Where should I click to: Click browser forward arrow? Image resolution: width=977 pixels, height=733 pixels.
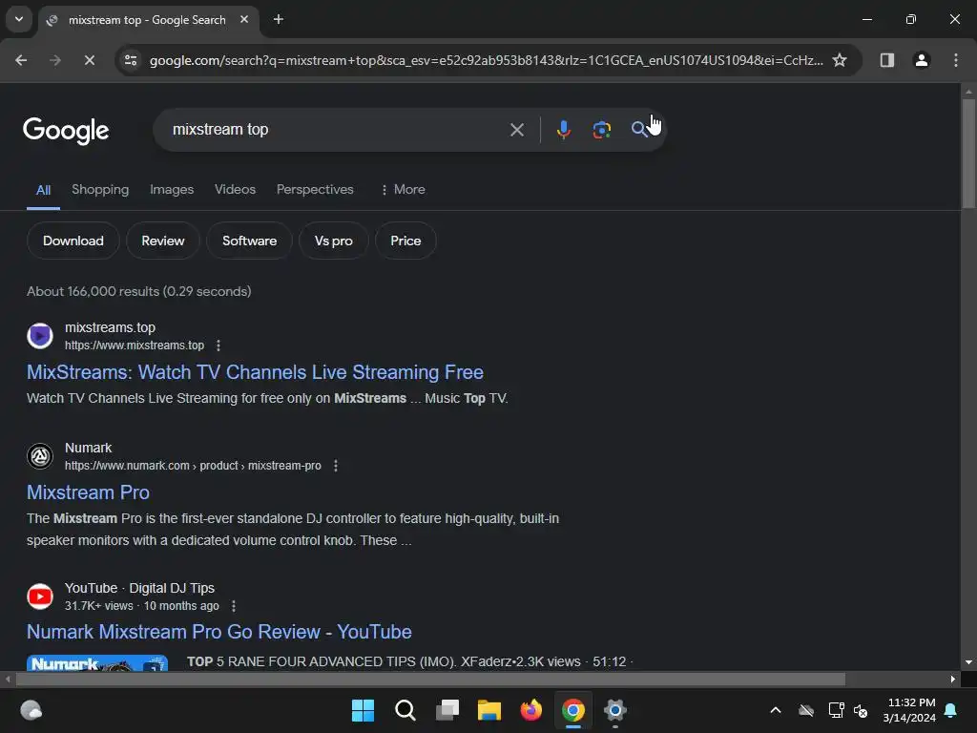pos(55,60)
